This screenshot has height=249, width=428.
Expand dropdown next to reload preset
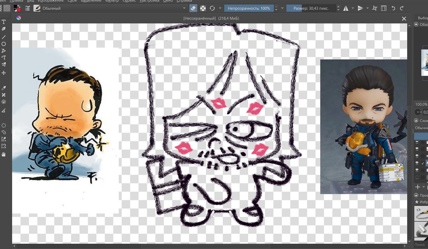coord(220,9)
